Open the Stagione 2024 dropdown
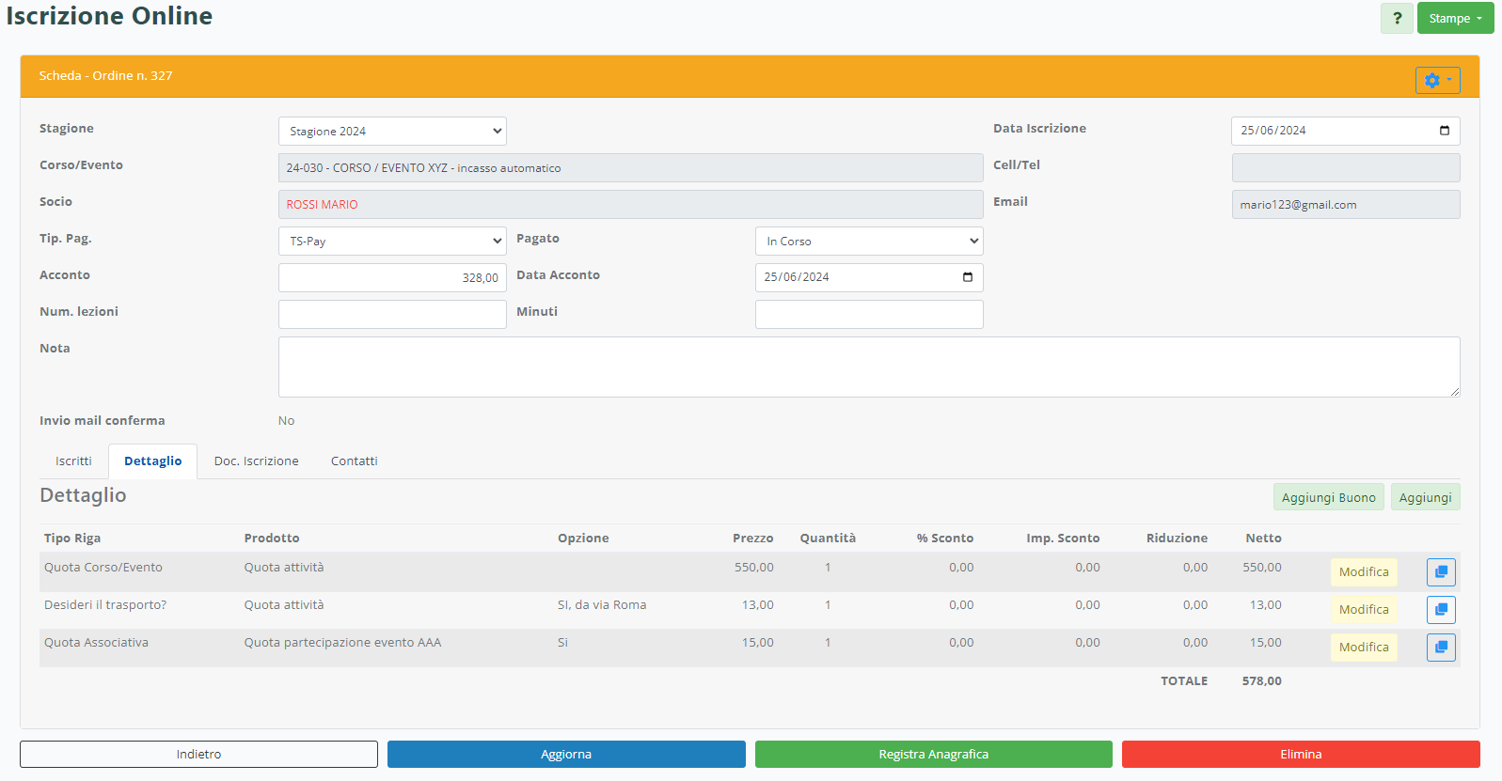Viewport: 1502px width, 781px height. (392, 132)
